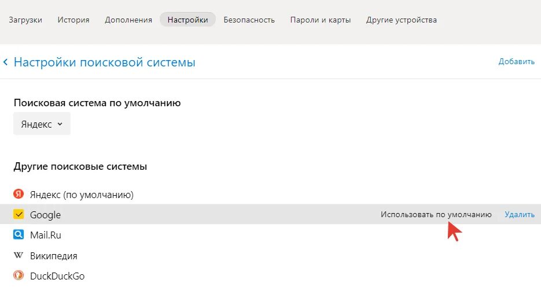Open the Яндекс default search dropdown
The height and width of the screenshot is (302, 541).
click(x=42, y=124)
